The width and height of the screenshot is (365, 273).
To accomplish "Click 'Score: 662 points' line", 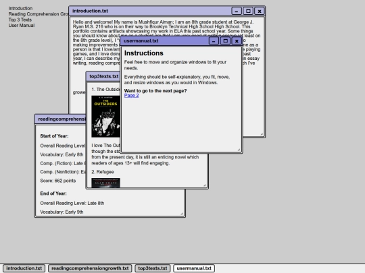I will (58, 181).
